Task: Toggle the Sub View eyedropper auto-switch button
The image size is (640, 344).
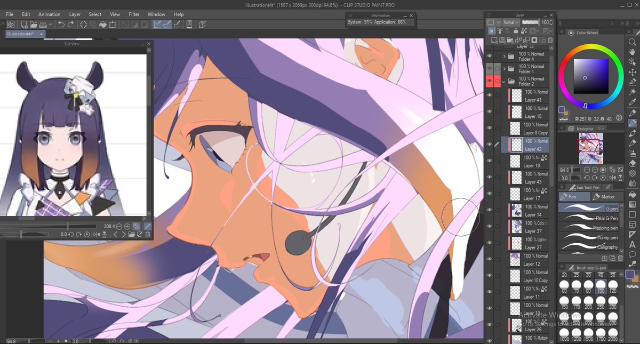Action: [x=148, y=227]
